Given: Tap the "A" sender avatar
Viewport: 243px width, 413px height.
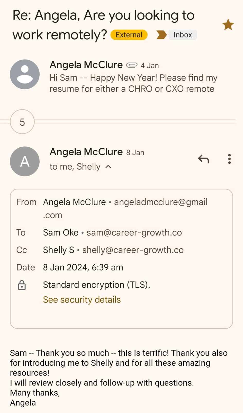Looking at the screenshot, I should tap(25, 161).
